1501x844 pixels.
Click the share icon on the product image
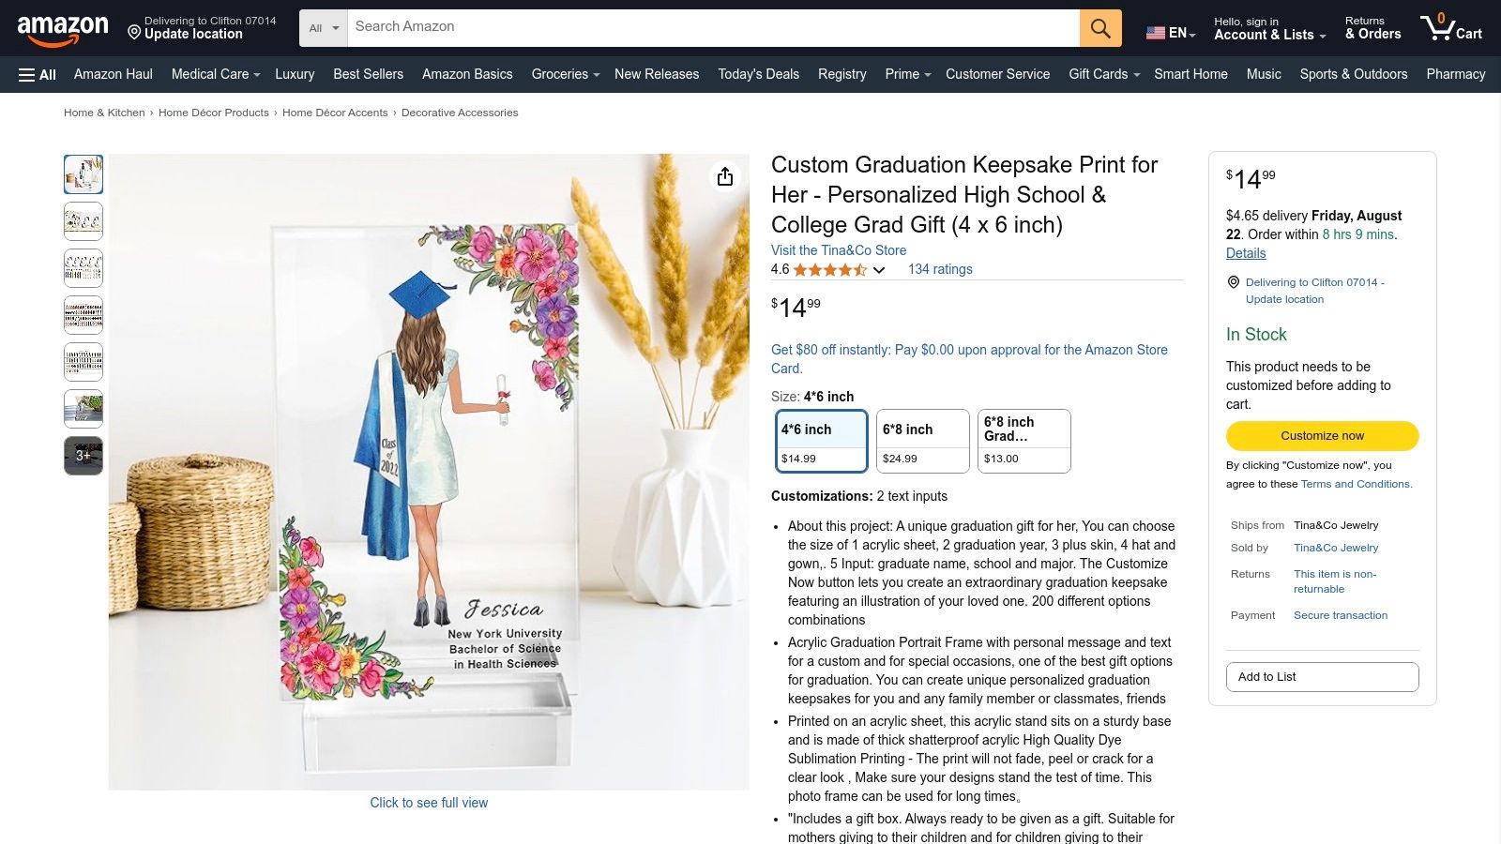coord(724,176)
